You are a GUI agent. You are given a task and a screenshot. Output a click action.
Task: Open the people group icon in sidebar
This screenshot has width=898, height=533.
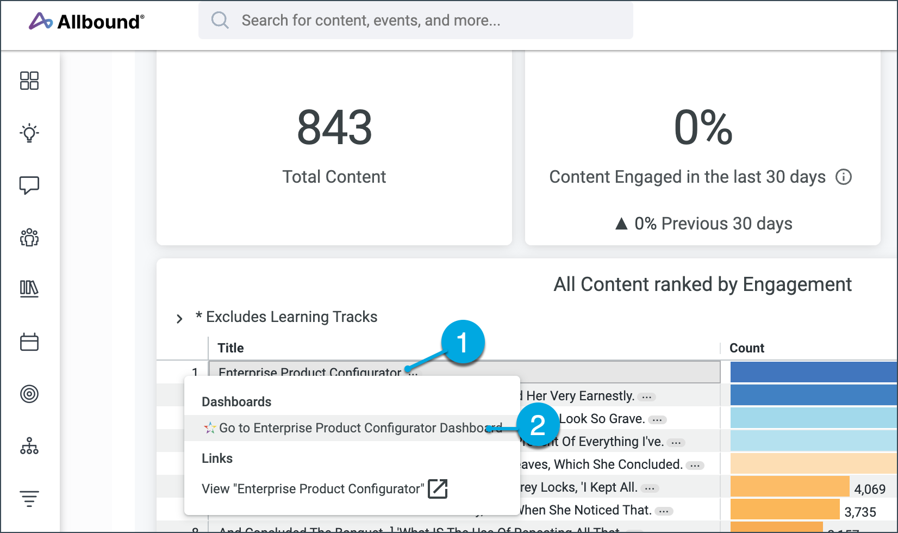[x=29, y=237]
